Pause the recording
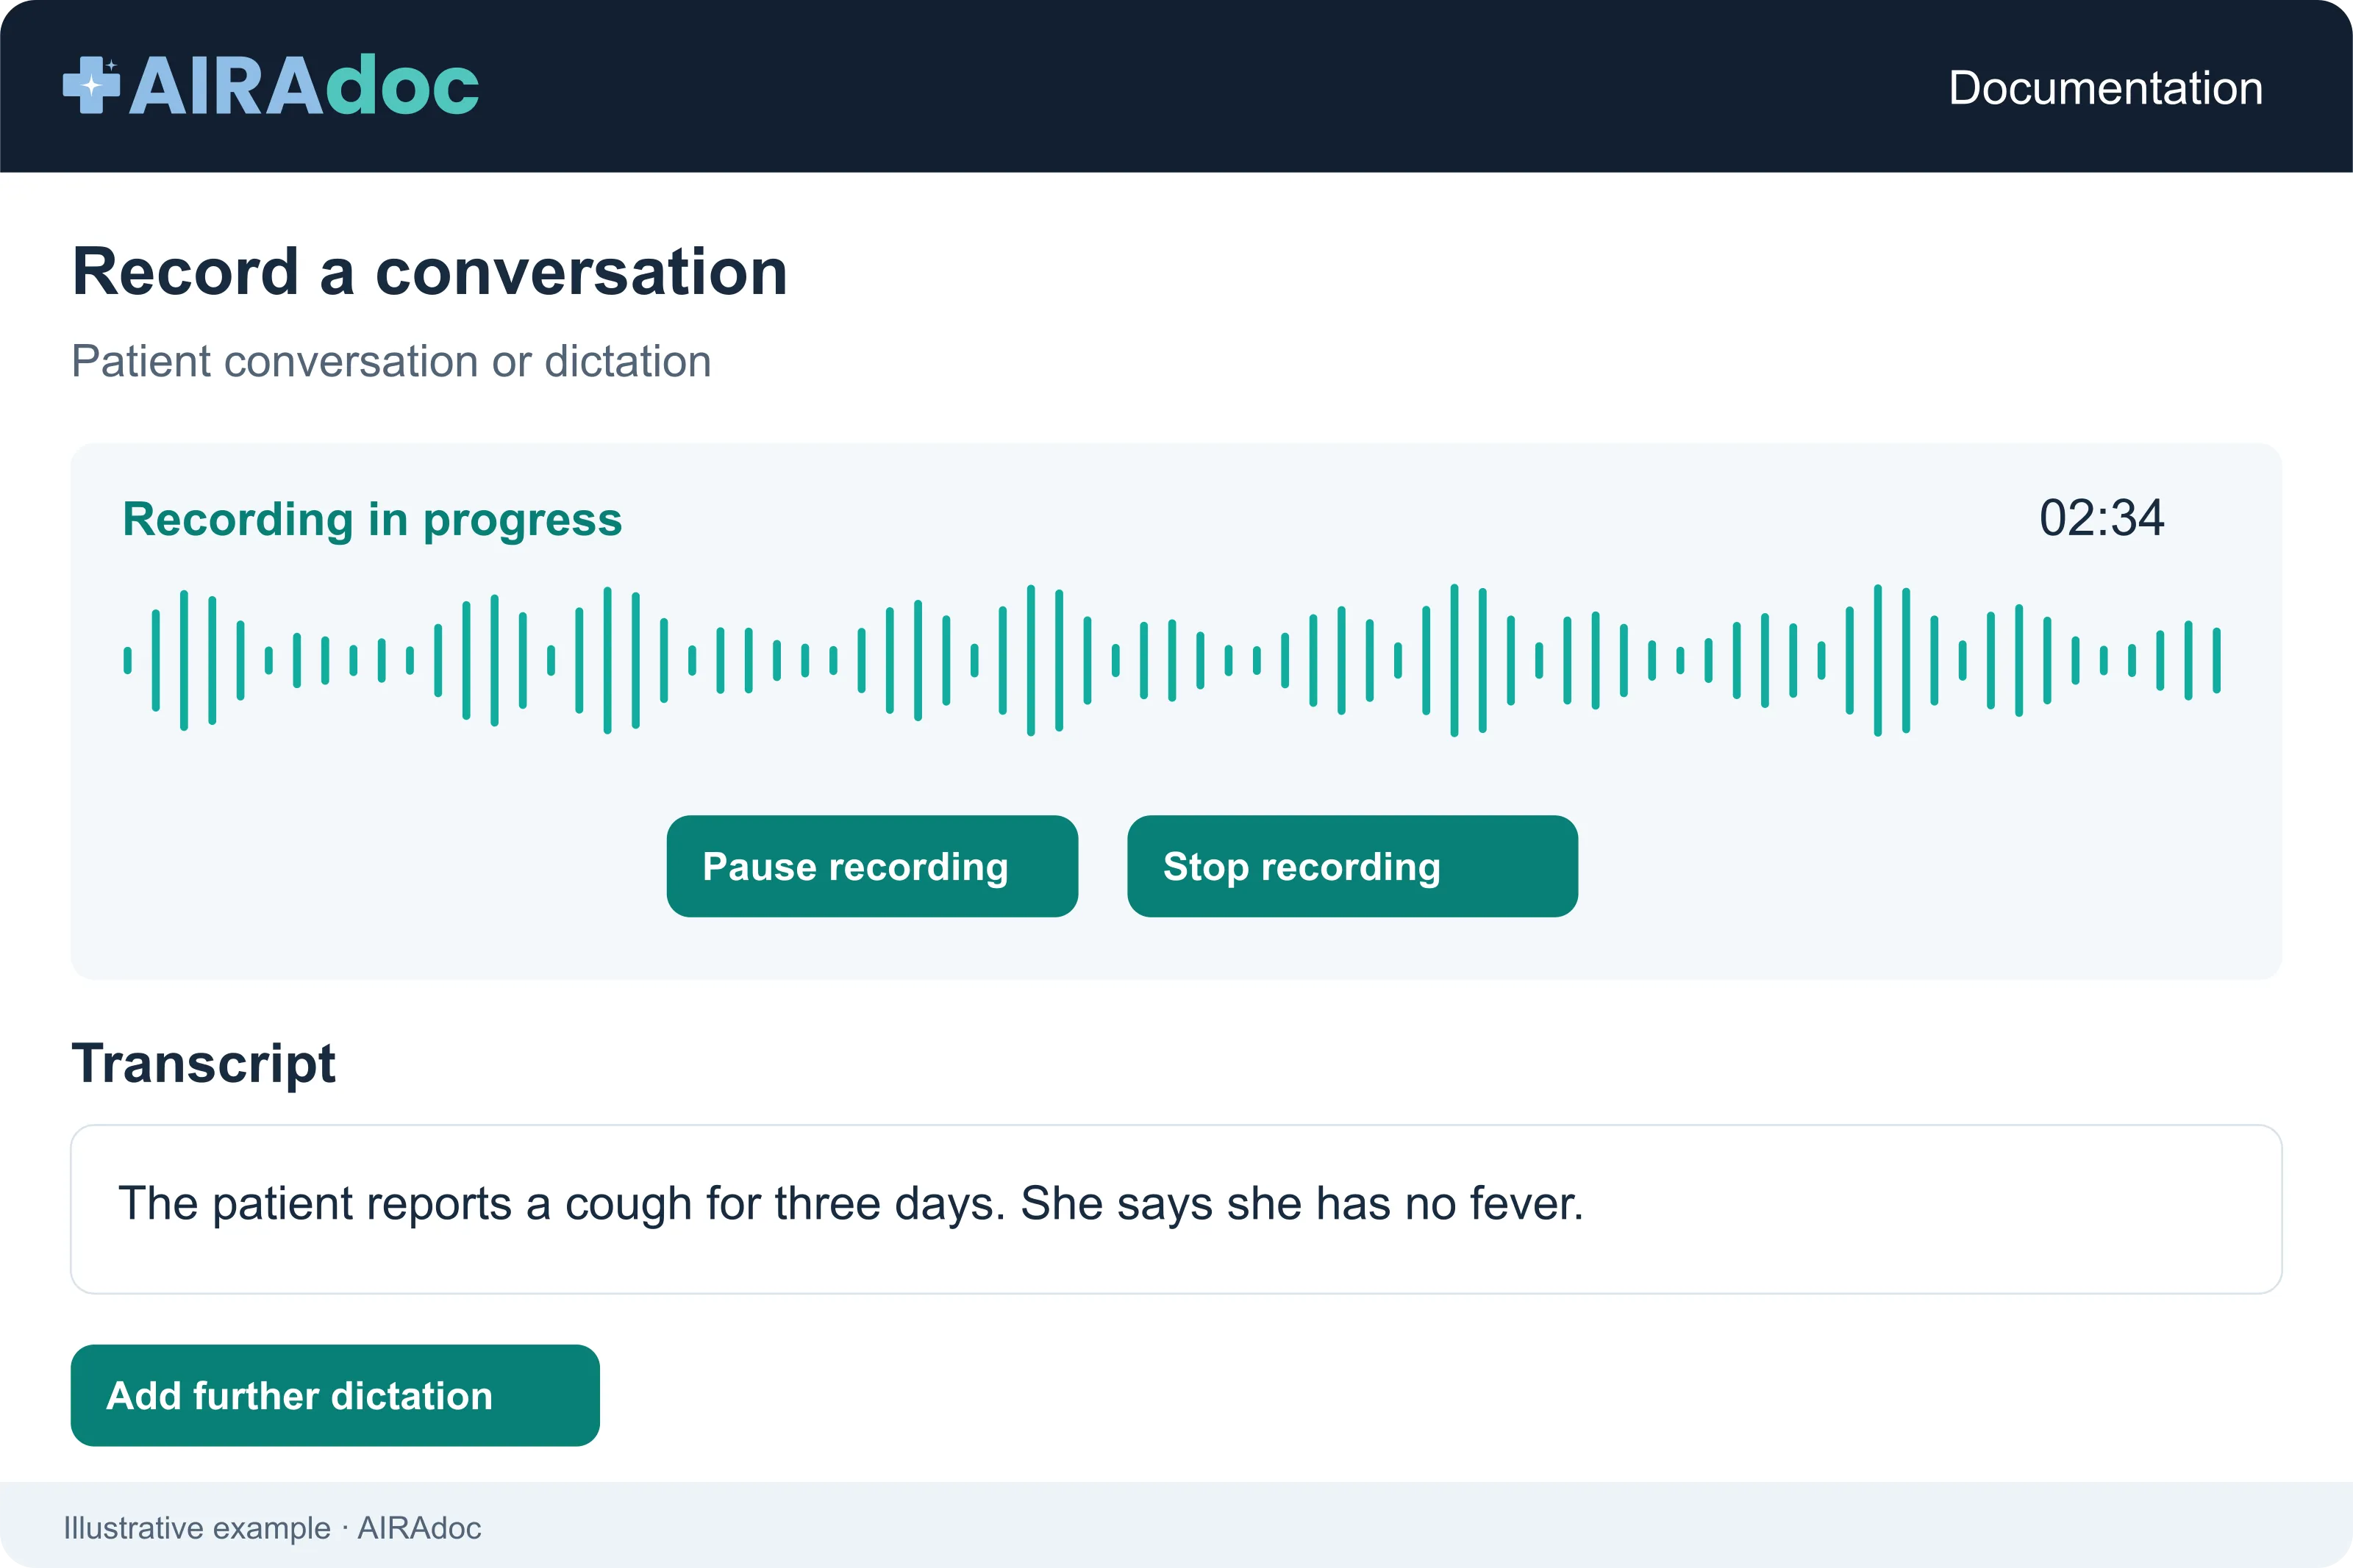The image size is (2353, 1568). (x=872, y=866)
